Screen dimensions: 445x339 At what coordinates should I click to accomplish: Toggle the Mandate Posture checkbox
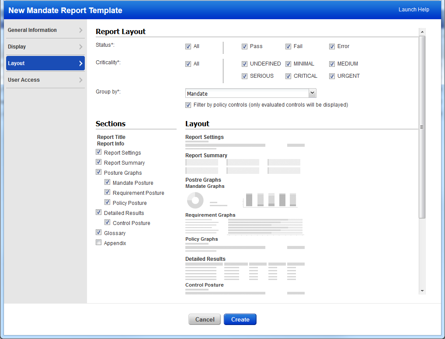[x=107, y=182]
